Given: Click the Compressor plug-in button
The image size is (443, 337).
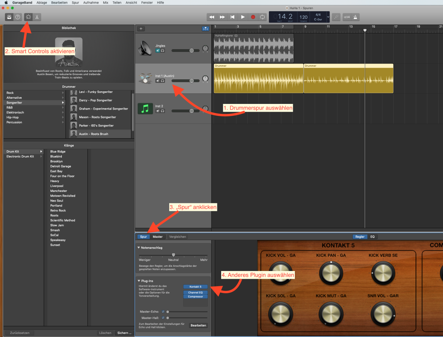Looking at the screenshot, I should pos(196,297).
